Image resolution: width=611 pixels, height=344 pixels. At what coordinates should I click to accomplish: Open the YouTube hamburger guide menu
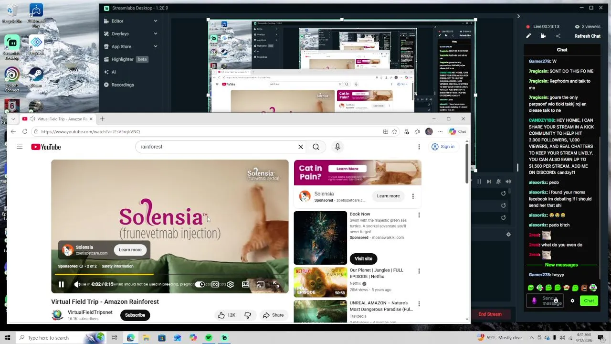[20, 147]
